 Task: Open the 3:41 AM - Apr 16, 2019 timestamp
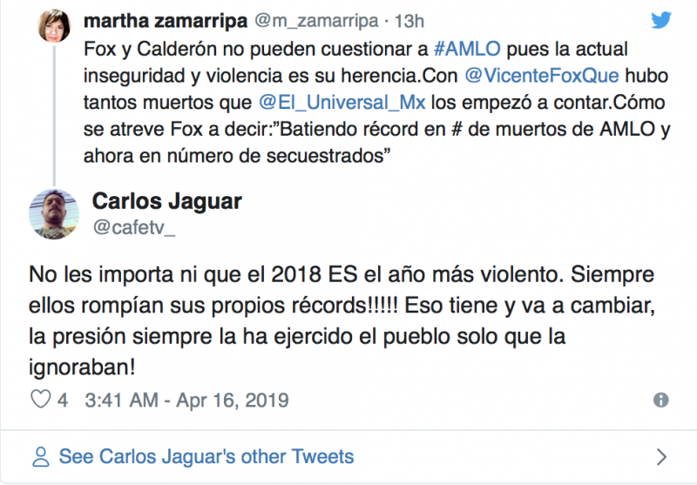point(186,401)
